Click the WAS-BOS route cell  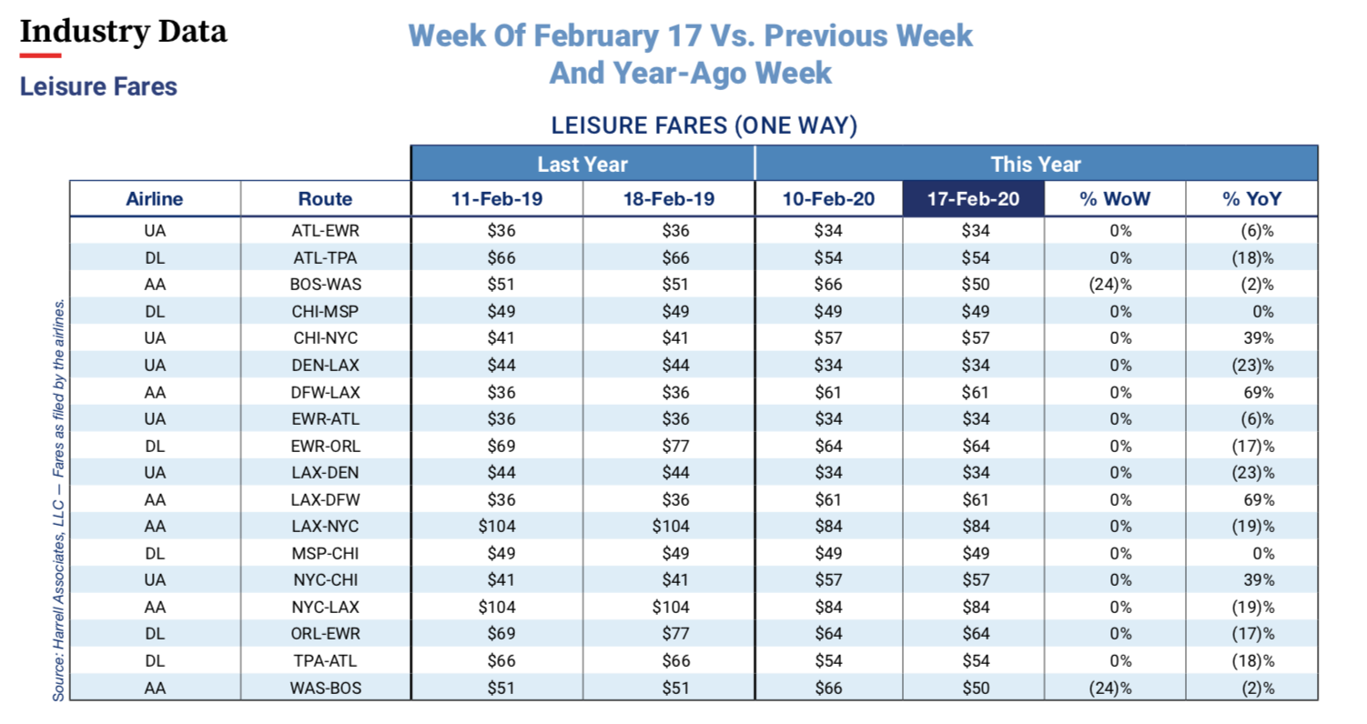point(325,688)
